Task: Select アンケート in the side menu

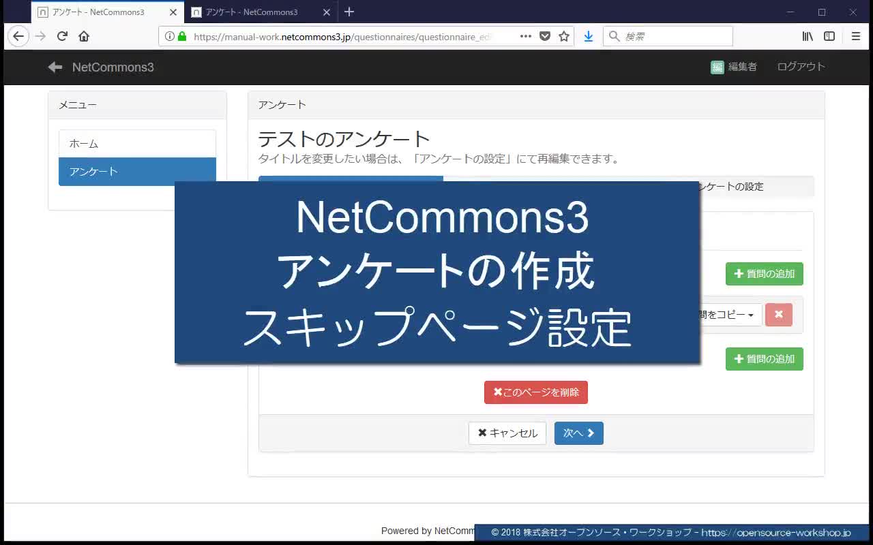Action: [137, 172]
